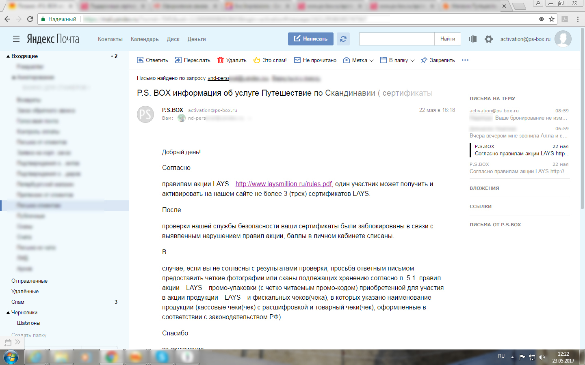Click the Ответить reply button

coord(152,60)
